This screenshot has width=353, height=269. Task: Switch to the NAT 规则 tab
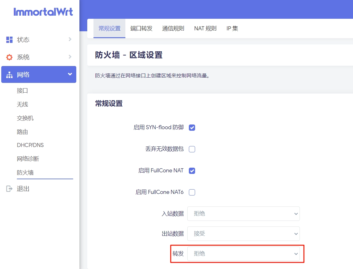click(205, 28)
